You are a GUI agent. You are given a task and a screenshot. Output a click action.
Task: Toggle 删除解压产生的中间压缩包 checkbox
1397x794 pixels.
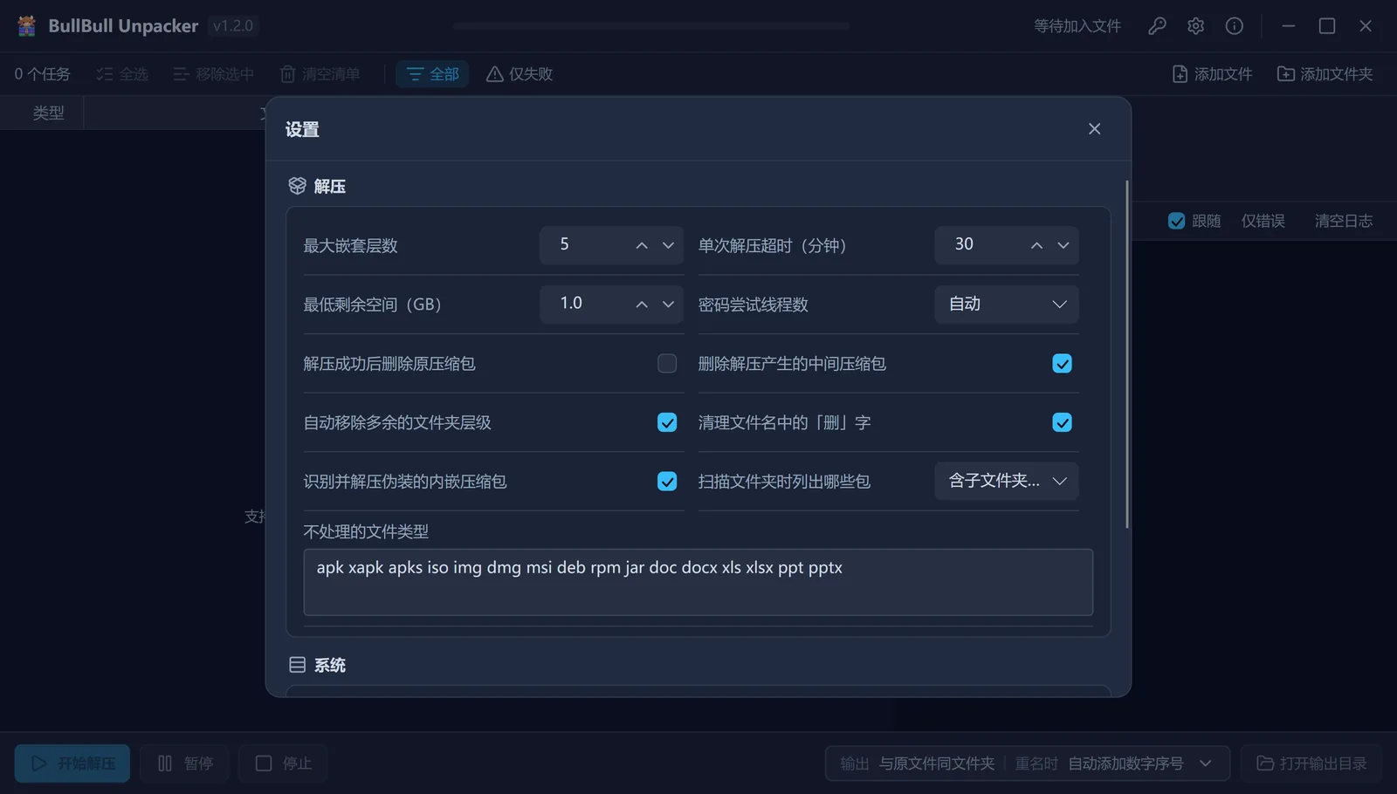[x=1062, y=364]
